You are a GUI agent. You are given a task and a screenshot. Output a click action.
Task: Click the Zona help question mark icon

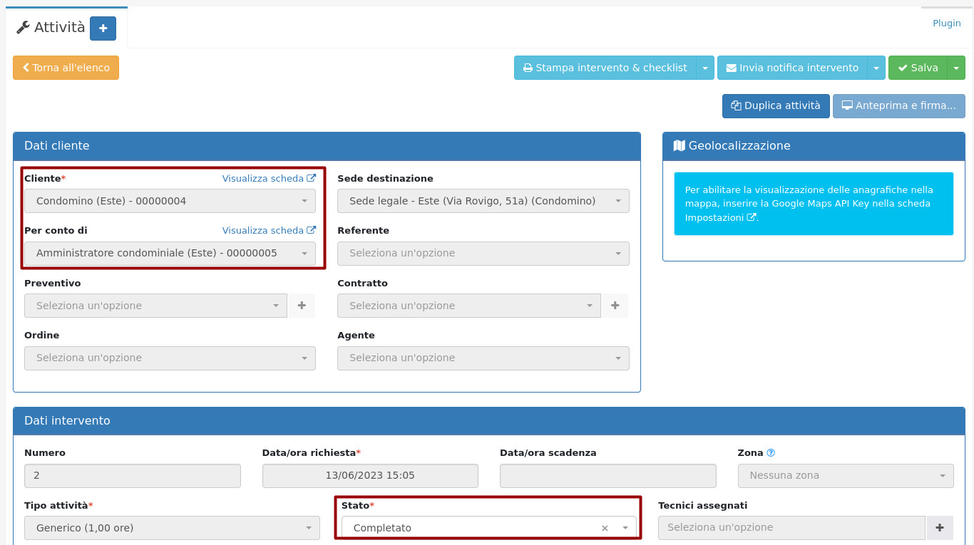(771, 453)
